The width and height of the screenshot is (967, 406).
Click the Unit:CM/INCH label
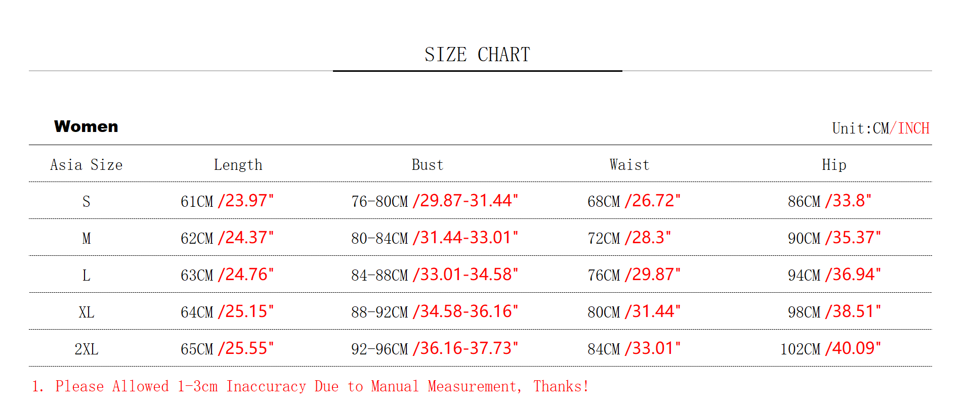[x=880, y=128]
